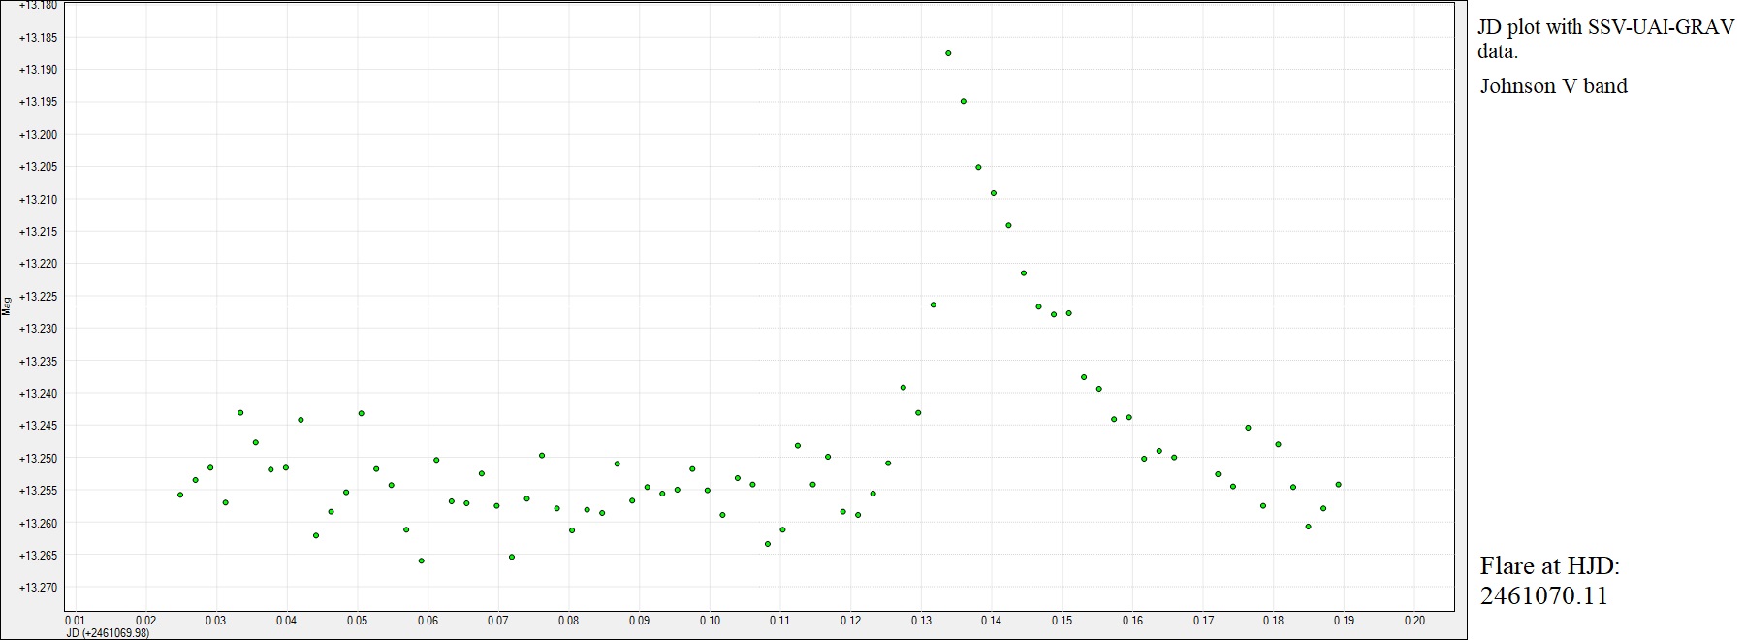Viewport: 1745px width, 640px height.
Task: Click the Mag y-axis title
Action: (x=7, y=305)
